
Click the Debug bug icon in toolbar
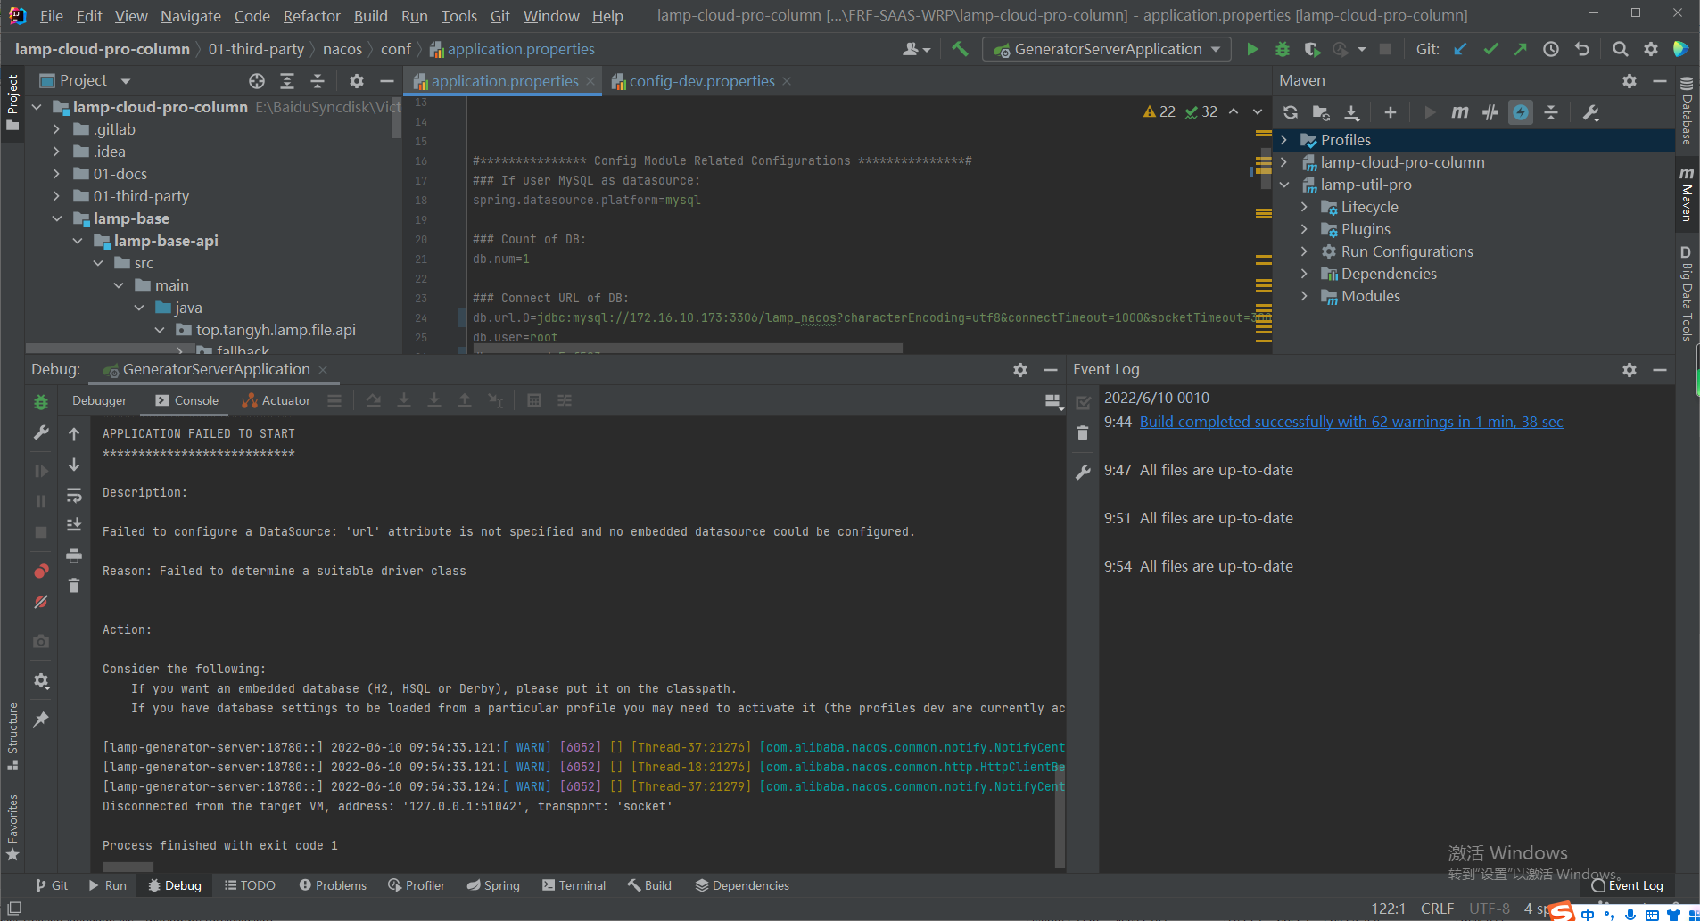pos(1283,49)
